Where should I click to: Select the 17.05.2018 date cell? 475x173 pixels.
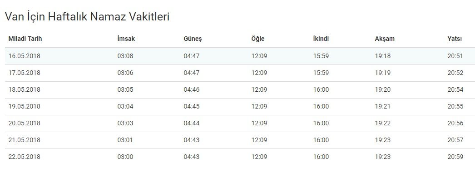(24, 73)
